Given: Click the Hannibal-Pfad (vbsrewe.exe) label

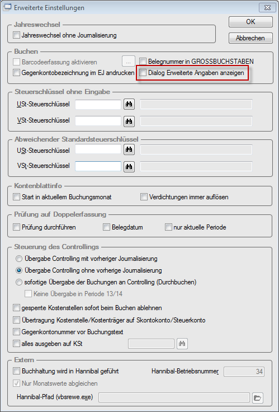Looking at the screenshot, I should pos(55,397).
